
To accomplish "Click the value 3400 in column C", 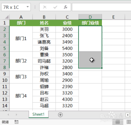I will coord(67,74).
